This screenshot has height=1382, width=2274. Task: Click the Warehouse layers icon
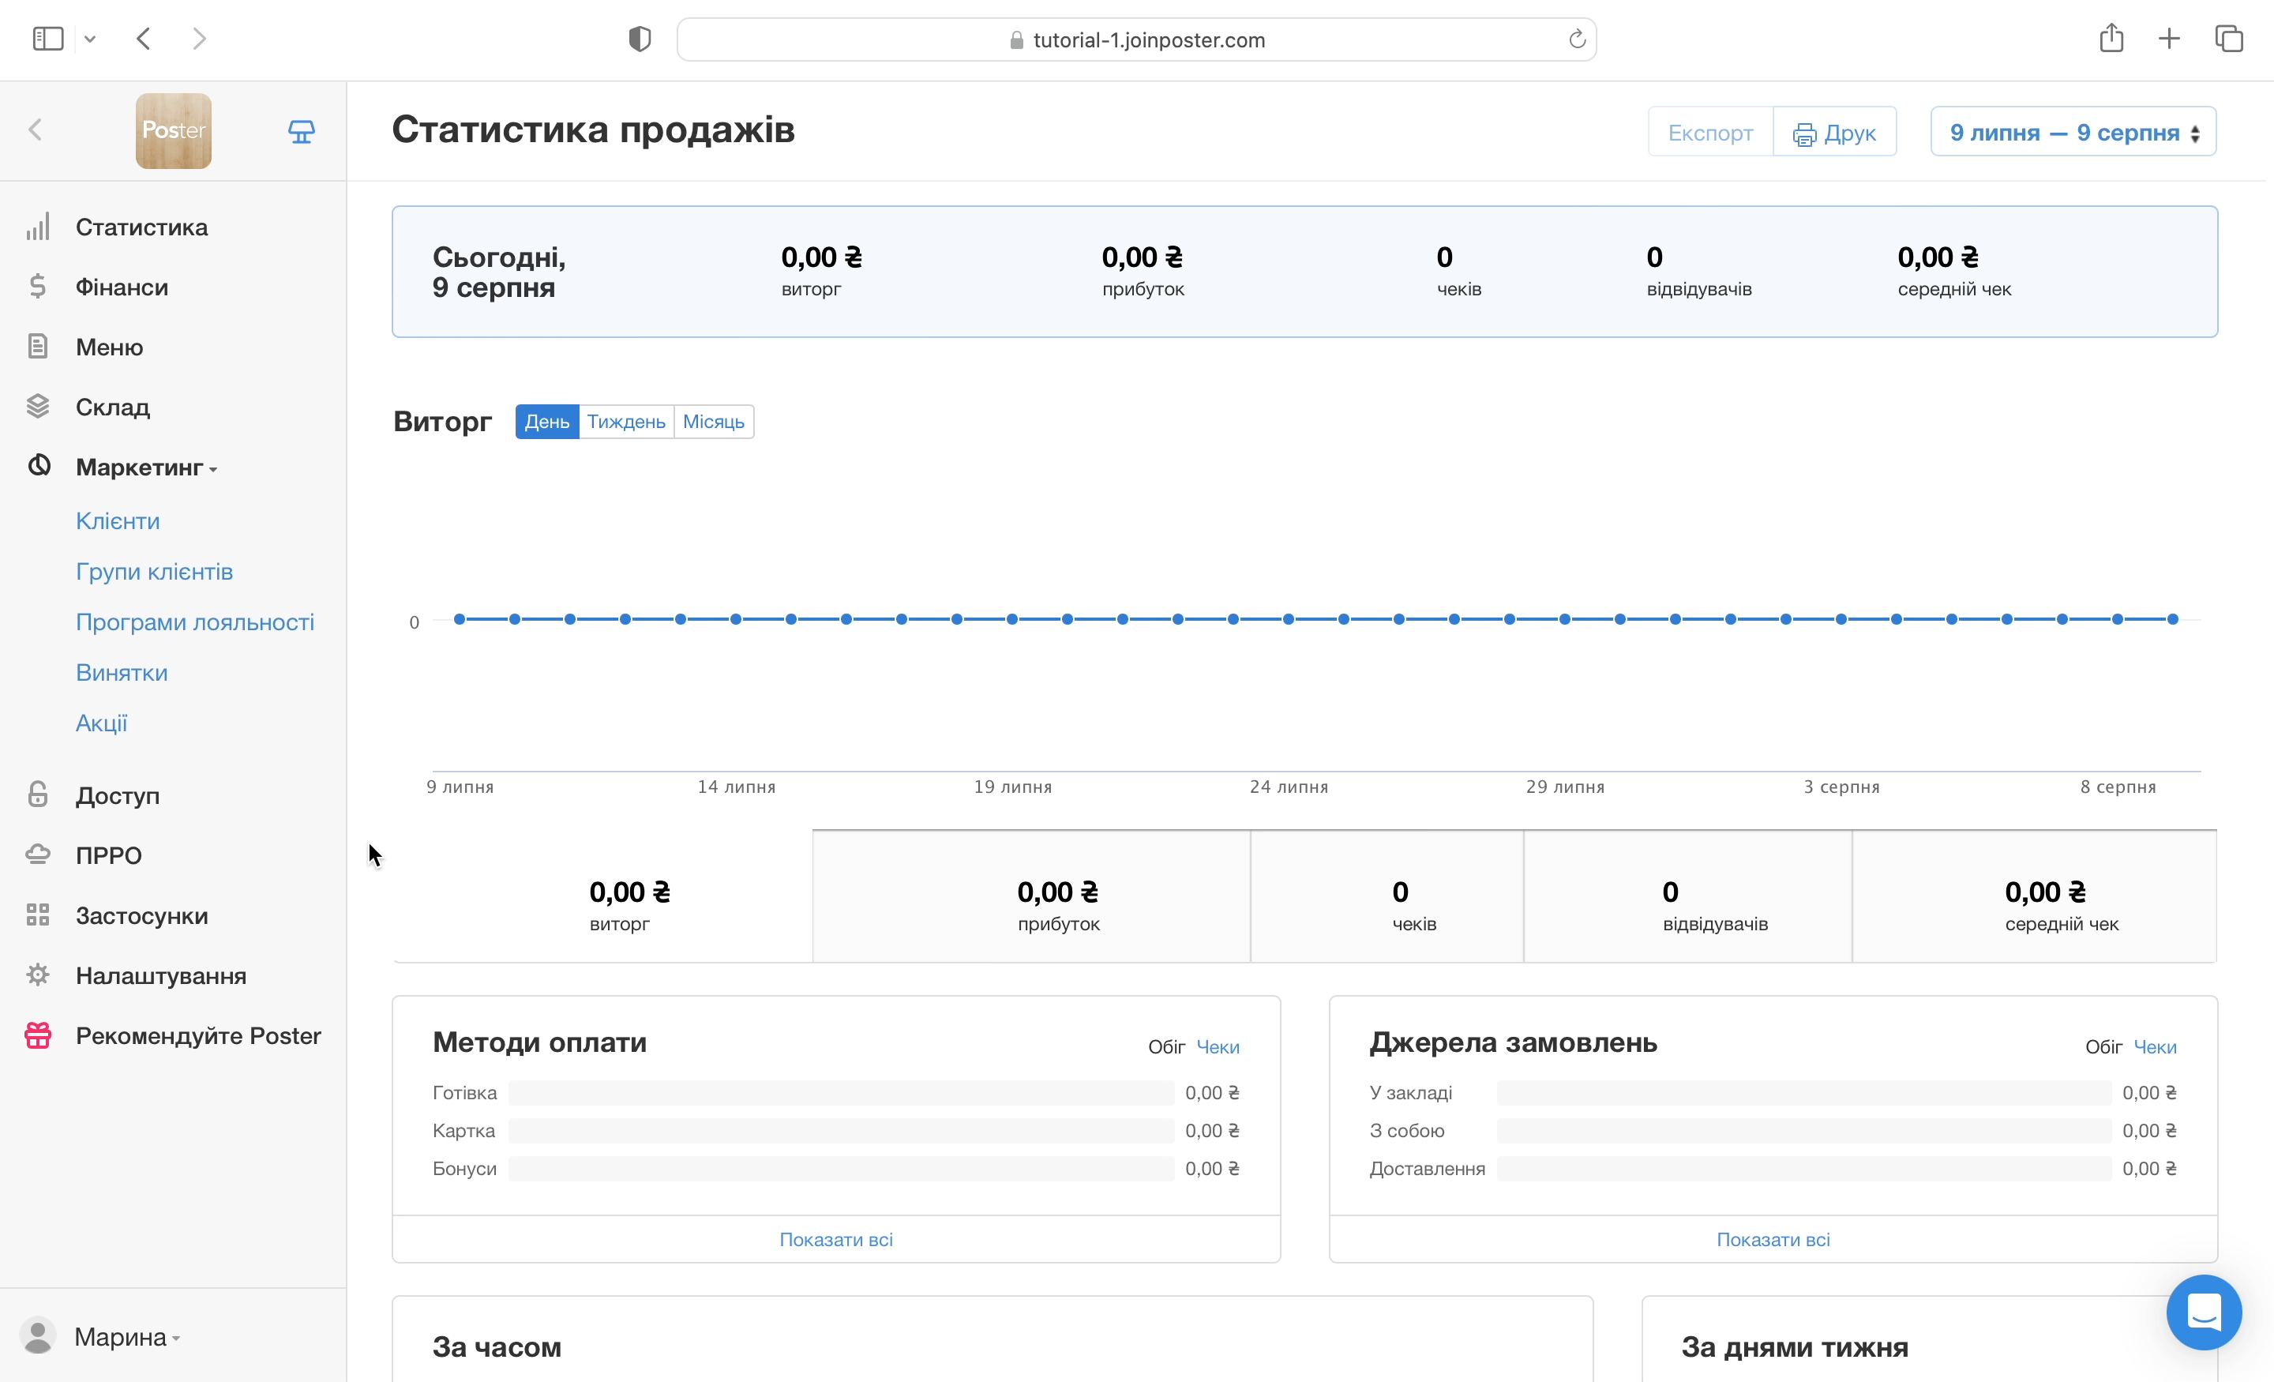[x=38, y=406]
